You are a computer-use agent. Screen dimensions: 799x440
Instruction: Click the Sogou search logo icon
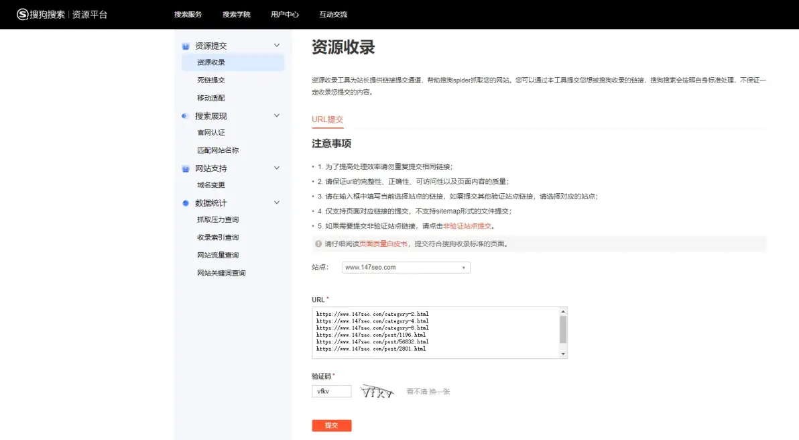(x=22, y=14)
